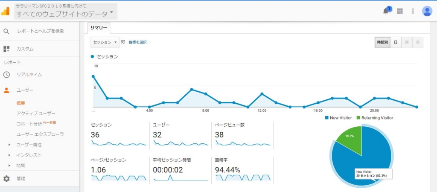
Task: Open the カスタム dashboard icon
Action: (6, 49)
